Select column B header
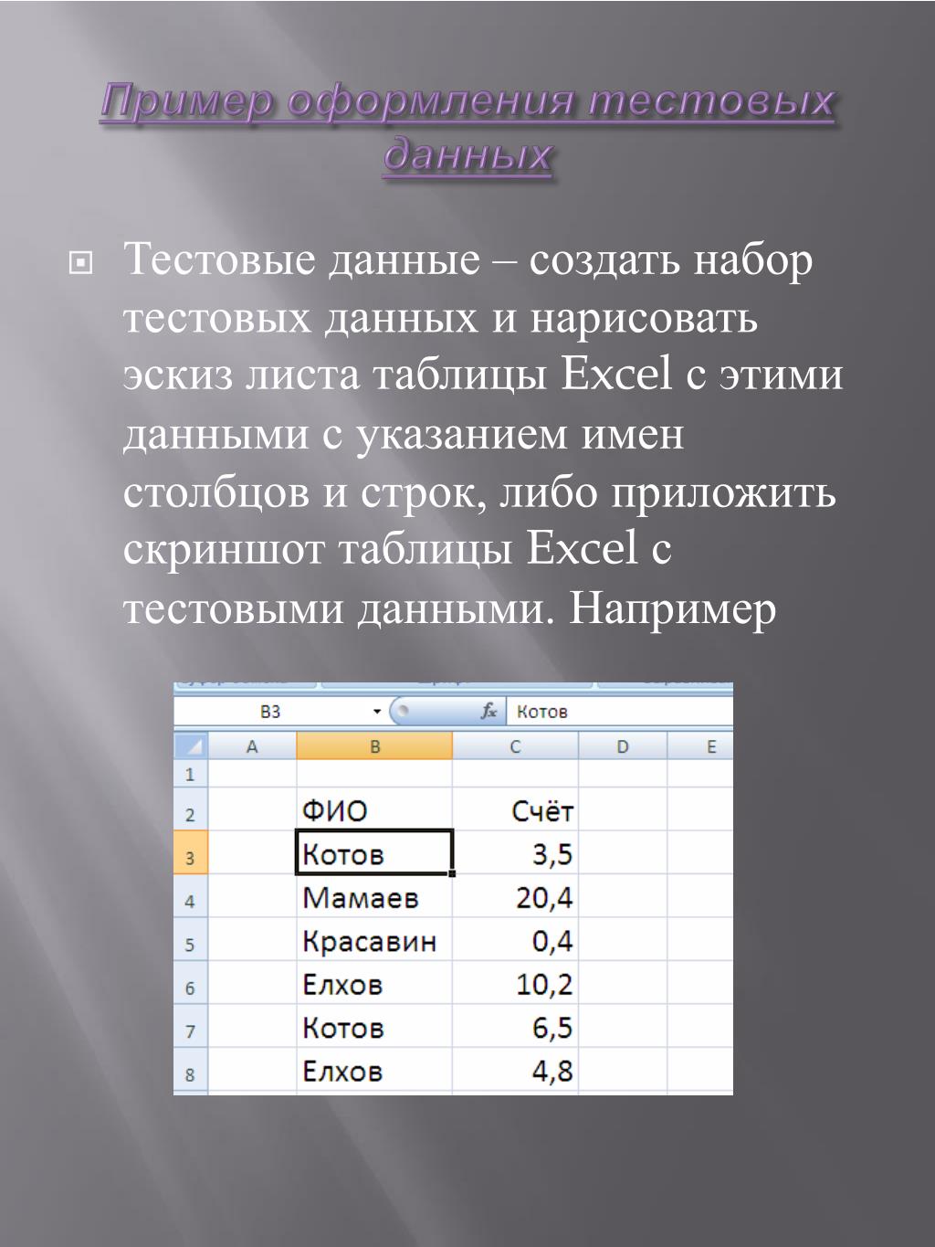The width and height of the screenshot is (935, 1247). pyautogui.click(x=374, y=746)
